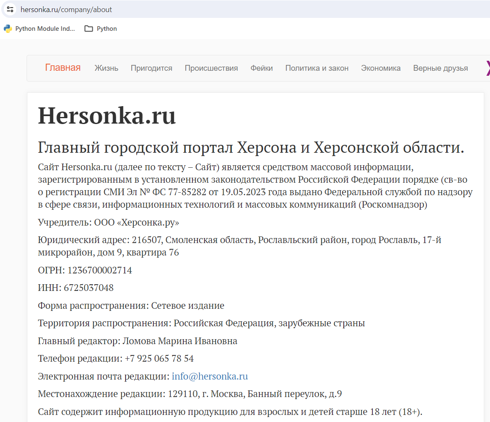This screenshot has height=422, width=490.
Task: Click the 'Местонахождение редакции' address line
Action: [x=190, y=394]
